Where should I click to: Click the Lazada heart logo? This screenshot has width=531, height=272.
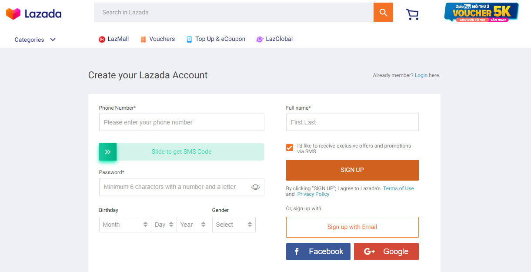[13, 13]
